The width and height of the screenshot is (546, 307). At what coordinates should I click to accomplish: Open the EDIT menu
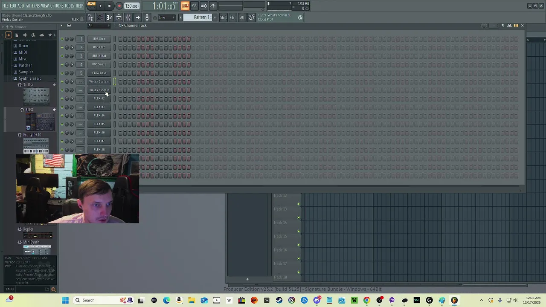tap(13, 6)
